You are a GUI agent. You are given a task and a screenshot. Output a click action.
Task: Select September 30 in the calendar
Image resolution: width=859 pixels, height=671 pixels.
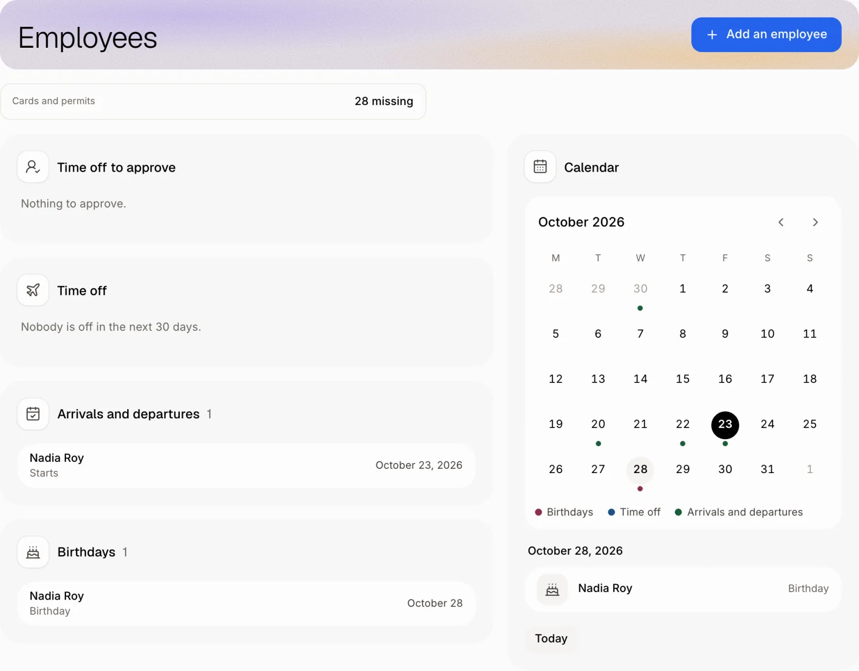click(x=640, y=289)
